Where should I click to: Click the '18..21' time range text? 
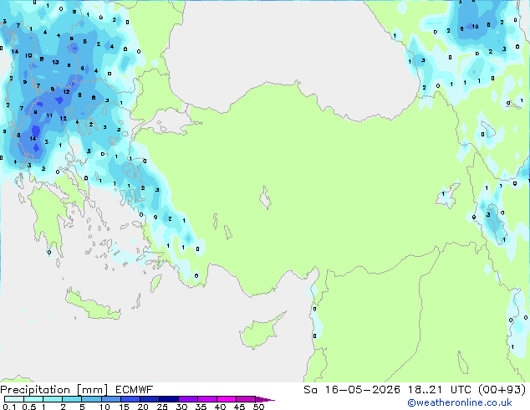(425, 390)
